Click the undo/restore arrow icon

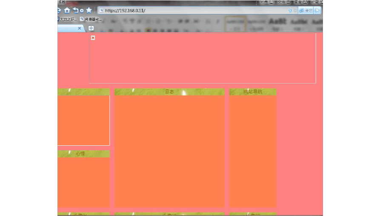coord(76,10)
